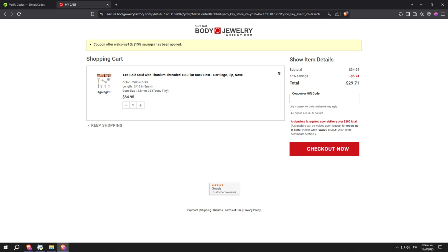
Task: Open the Returns footer link
Action: (x=218, y=210)
